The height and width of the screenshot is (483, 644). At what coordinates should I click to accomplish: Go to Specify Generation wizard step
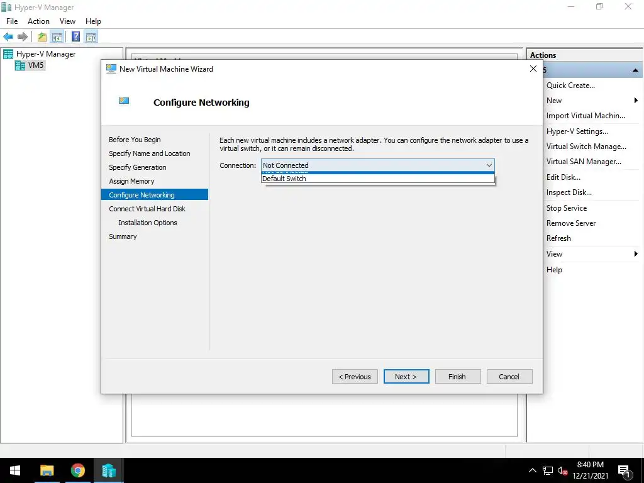coord(138,167)
